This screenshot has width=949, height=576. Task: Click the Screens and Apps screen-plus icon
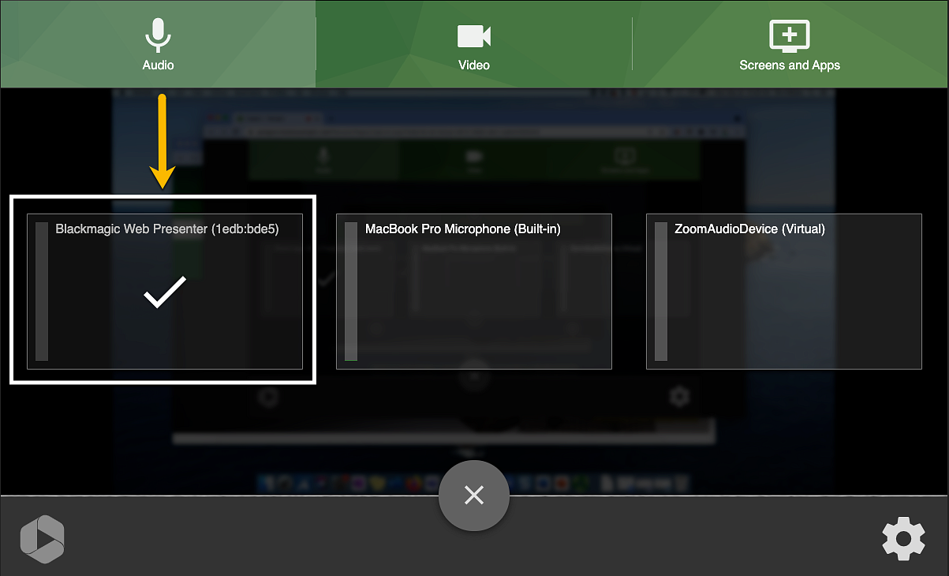790,35
